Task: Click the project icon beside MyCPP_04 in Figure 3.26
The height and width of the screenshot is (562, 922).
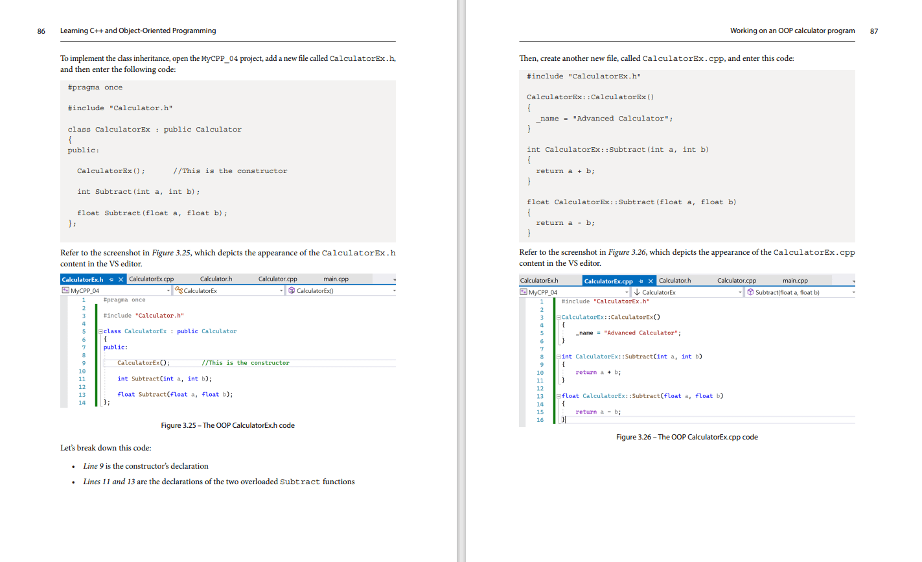Action: (524, 292)
